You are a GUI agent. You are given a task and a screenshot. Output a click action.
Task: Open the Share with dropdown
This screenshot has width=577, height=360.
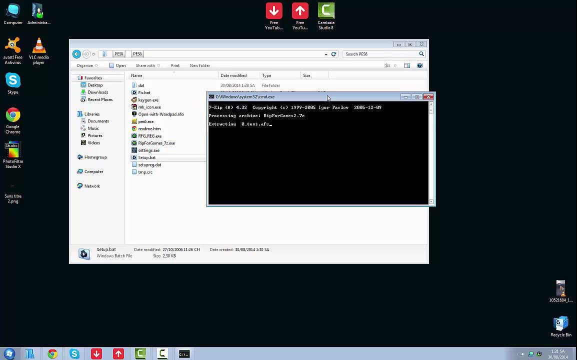coord(147,65)
